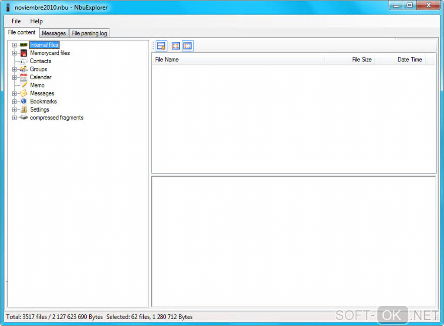This screenshot has width=444, height=326.
Task: Open the File menu
Action: 16,21
